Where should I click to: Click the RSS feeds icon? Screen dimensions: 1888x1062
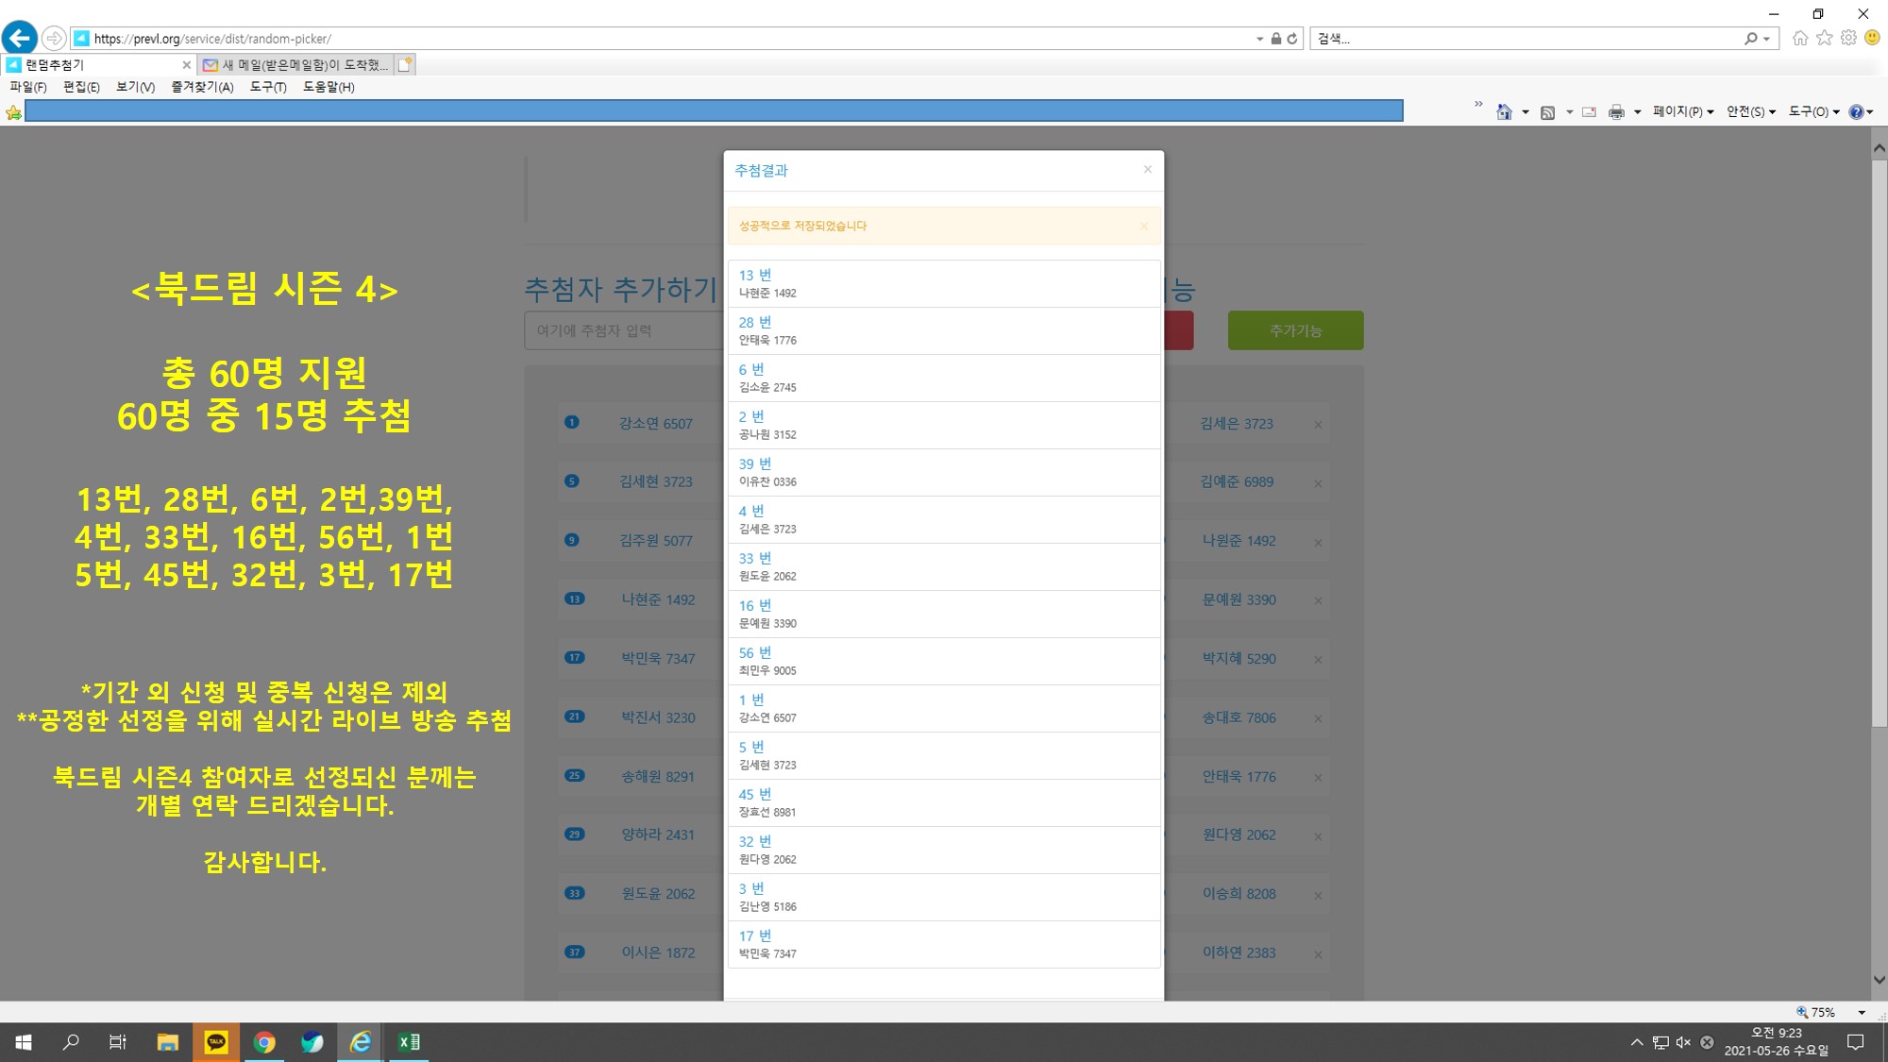coord(1547,112)
